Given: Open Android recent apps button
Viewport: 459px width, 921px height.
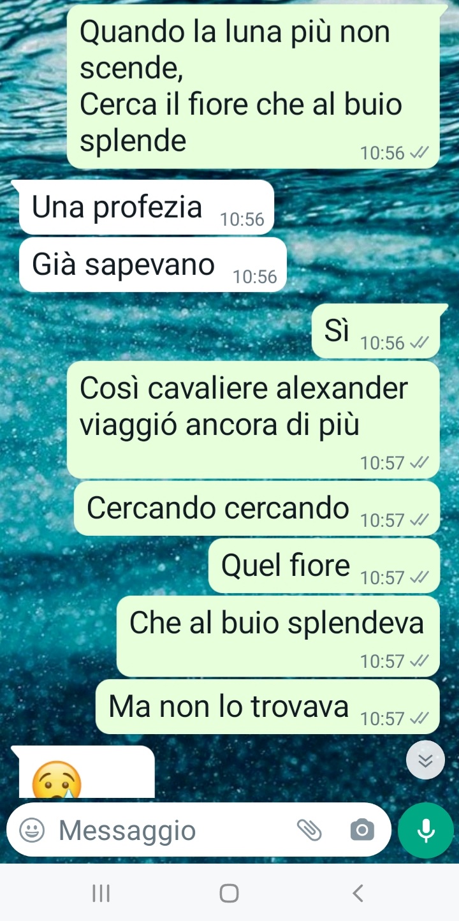Looking at the screenshot, I should coord(101,893).
